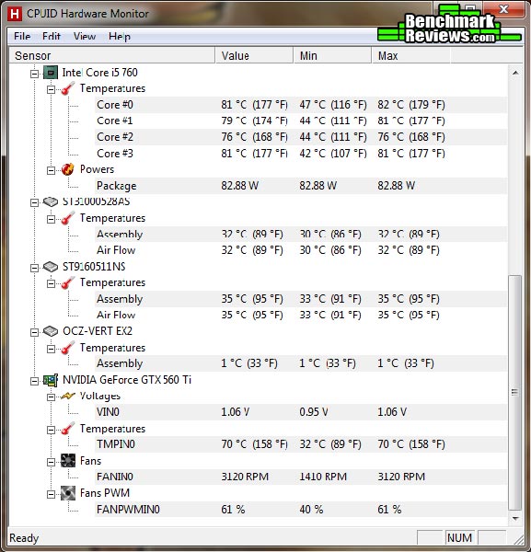Click the 82.88 W Package value

240,186
